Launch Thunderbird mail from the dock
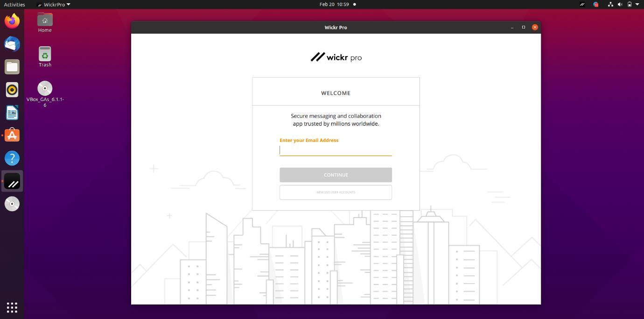This screenshot has width=644, height=319. pyautogui.click(x=12, y=44)
